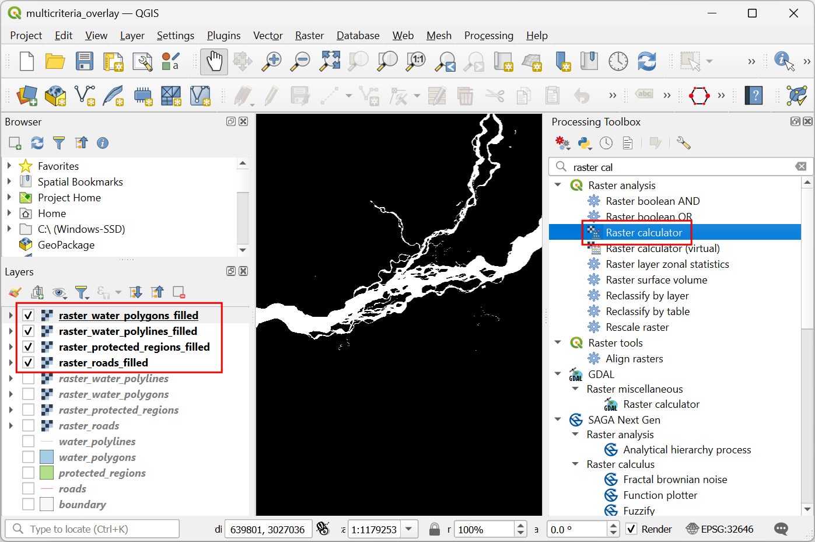
Task: Select Reclassify by table algorithm
Action: [x=647, y=312]
